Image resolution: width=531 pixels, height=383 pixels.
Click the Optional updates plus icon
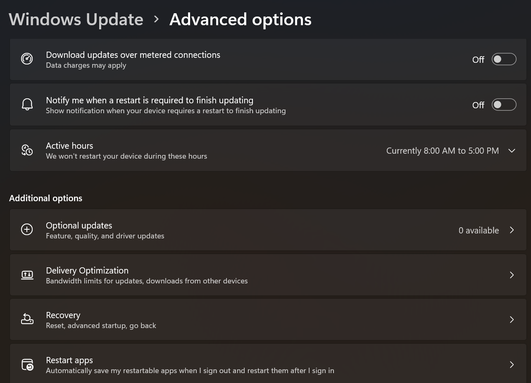(x=27, y=229)
